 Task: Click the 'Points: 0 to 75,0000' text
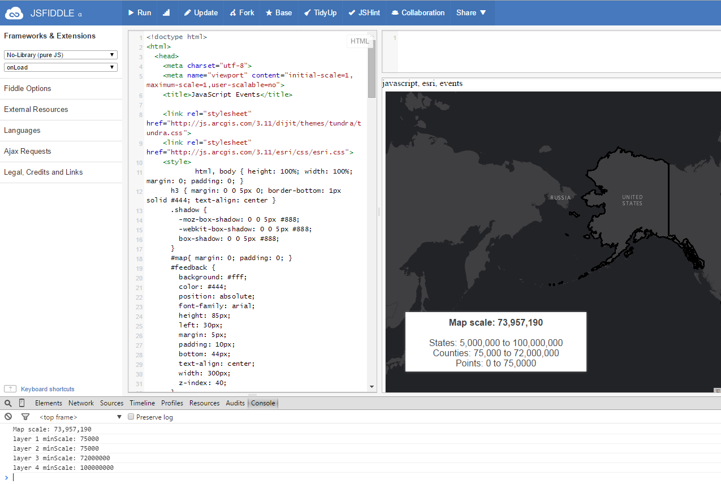point(496,364)
